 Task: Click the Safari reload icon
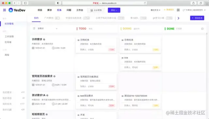click(145, 3)
